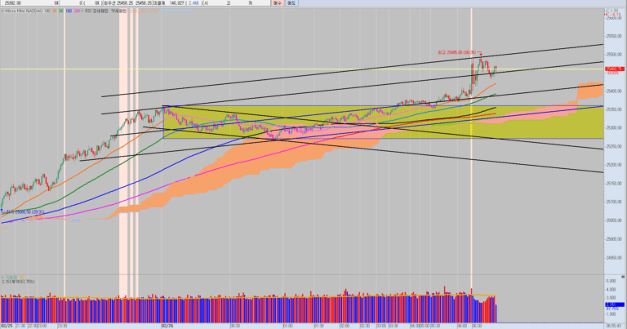This screenshot has height=329, width=627.
Task: Click the volume contracts percentage text in volume panel
Action: 19,282
